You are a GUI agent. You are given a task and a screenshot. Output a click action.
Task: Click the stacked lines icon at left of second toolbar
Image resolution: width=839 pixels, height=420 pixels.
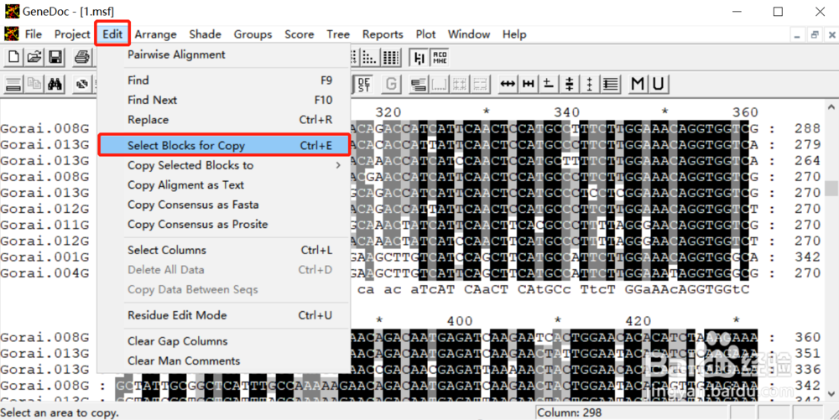point(13,84)
